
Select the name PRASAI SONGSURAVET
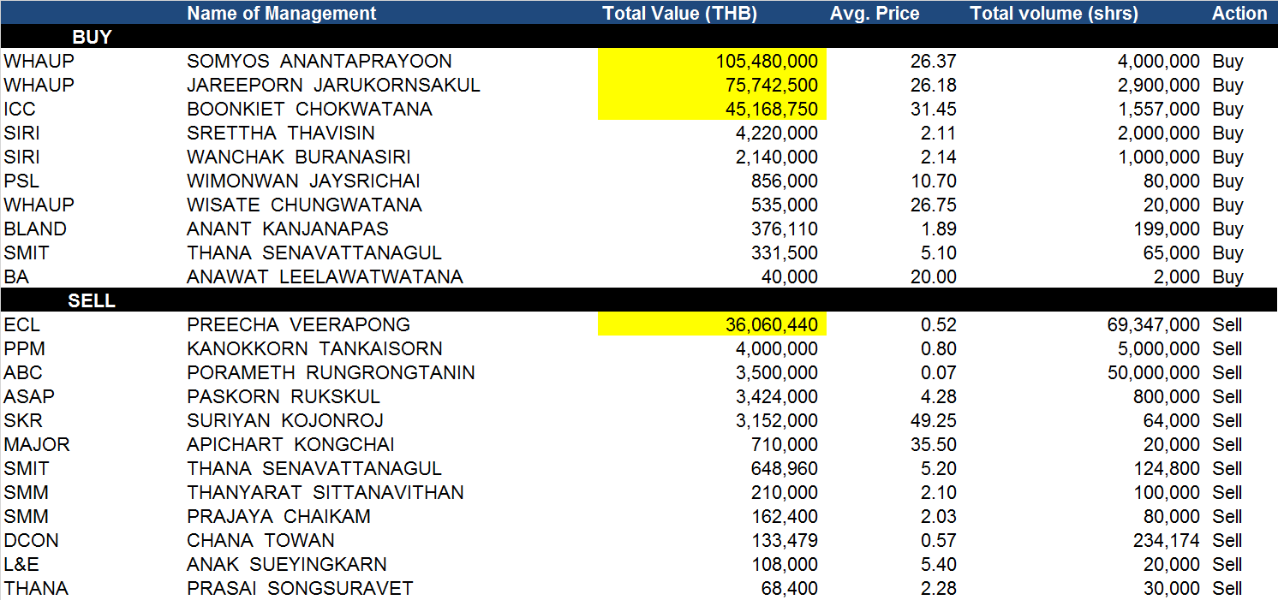(300, 588)
